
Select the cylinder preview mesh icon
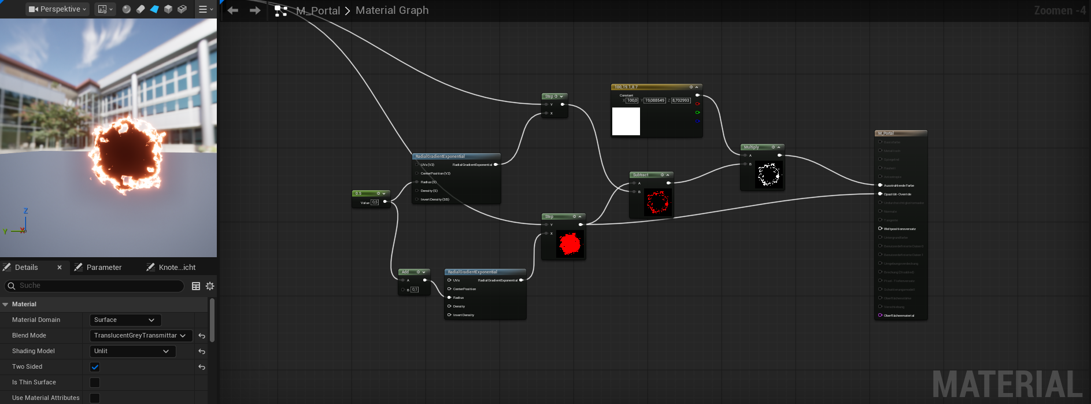tap(140, 9)
